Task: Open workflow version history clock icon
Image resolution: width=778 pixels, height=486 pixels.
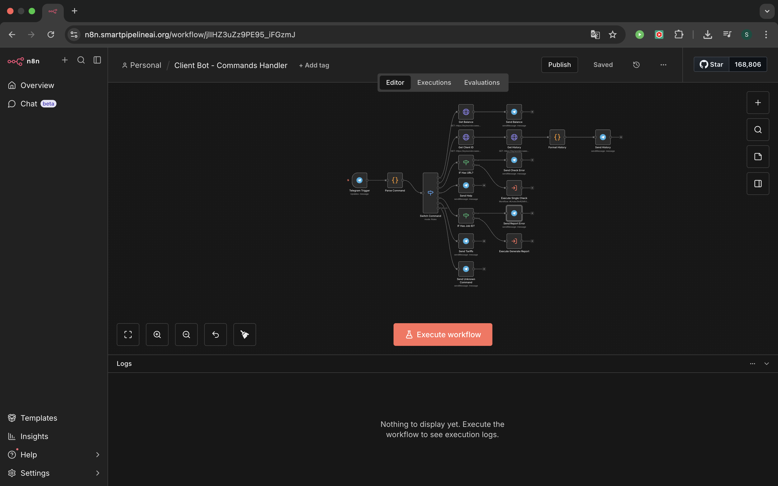Action: pyautogui.click(x=636, y=65)
